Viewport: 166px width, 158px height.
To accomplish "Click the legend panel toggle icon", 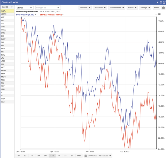I will (159, 14).
